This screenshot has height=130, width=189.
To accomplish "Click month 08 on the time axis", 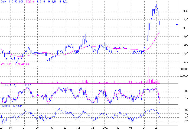I will point(37,127).
